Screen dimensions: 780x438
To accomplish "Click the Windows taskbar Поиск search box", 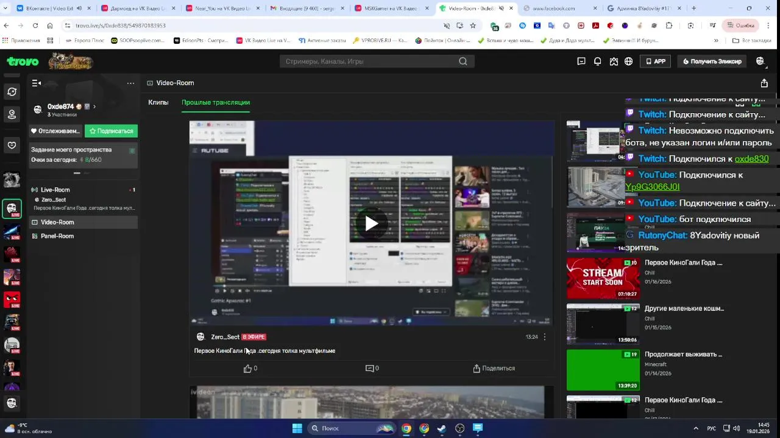I will tap(352, 428).
